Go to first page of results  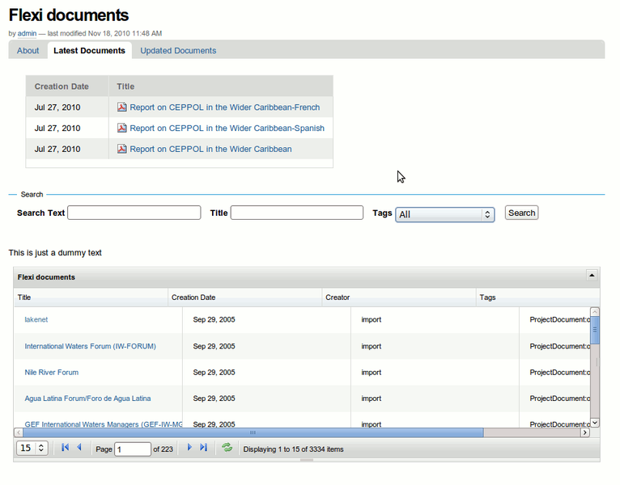(66, 448)
